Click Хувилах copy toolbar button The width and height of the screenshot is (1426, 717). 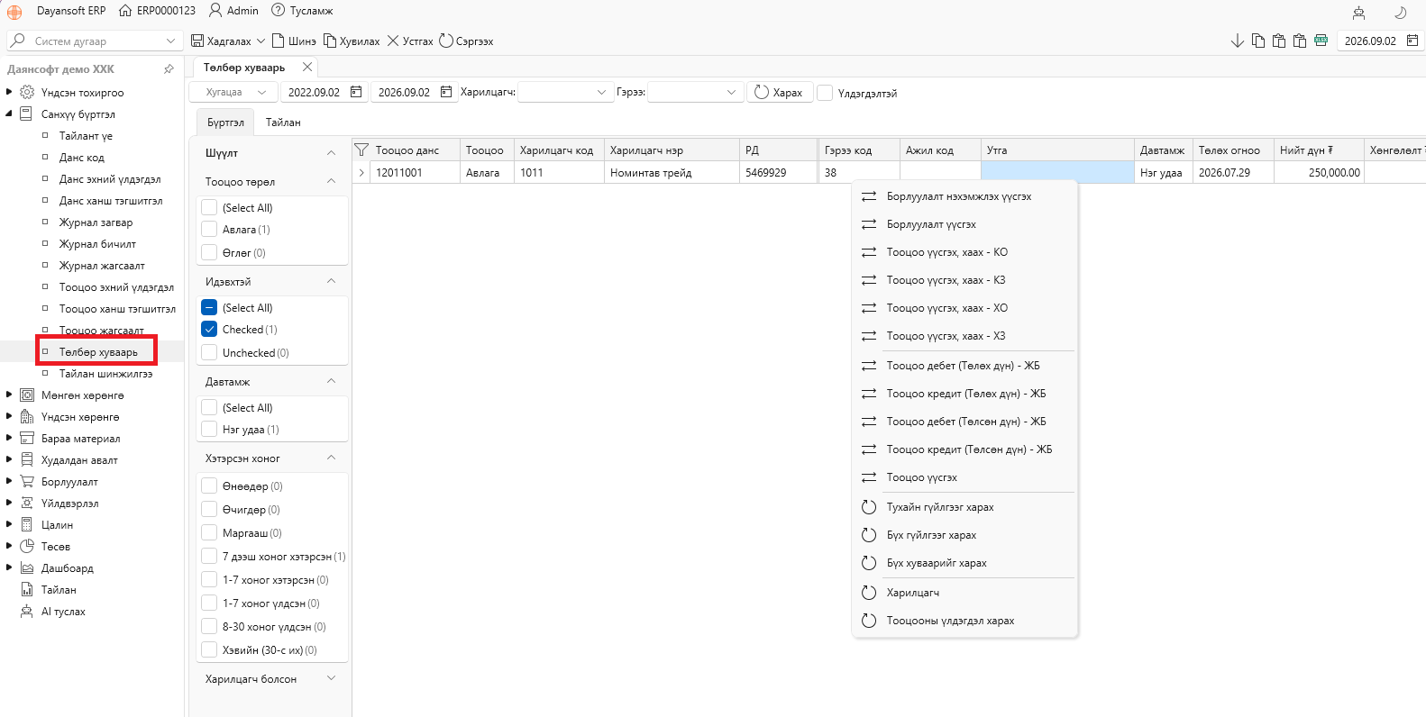click(352, 41)
